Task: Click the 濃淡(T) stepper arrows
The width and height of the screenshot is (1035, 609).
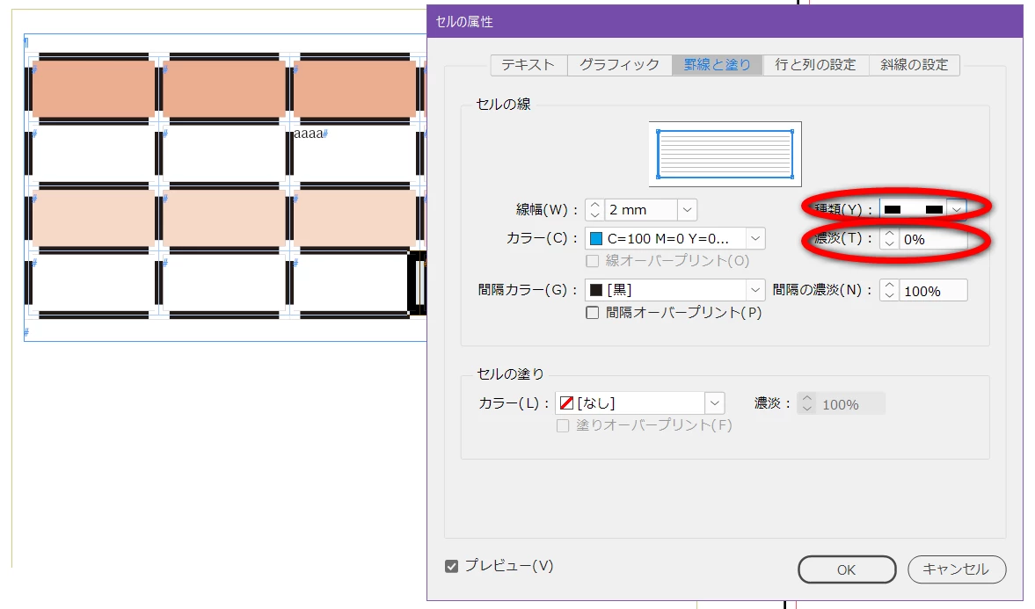Action: pos(889,239)
